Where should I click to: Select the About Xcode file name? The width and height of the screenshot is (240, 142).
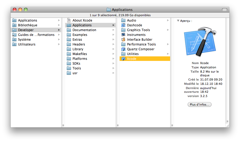click(82, 20)
